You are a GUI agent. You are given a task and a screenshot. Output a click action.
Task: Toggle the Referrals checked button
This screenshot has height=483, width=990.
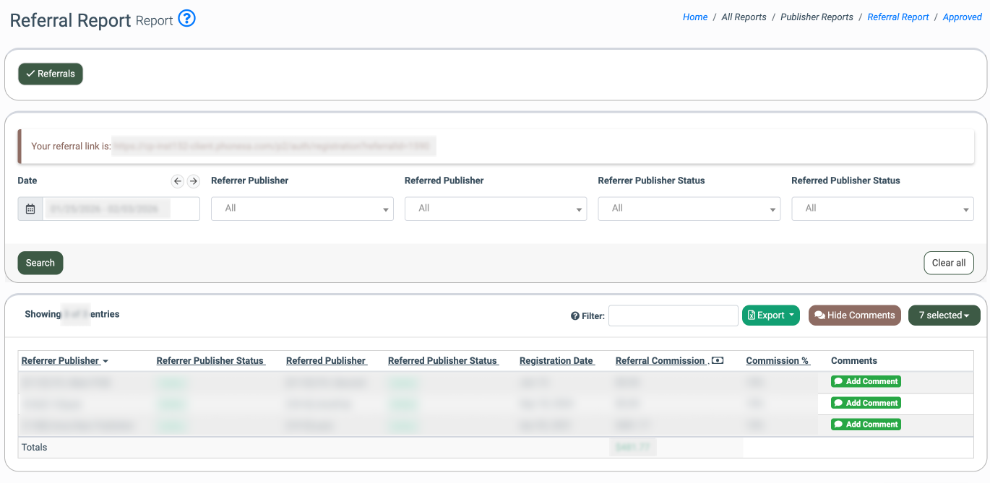coord(51,74)
